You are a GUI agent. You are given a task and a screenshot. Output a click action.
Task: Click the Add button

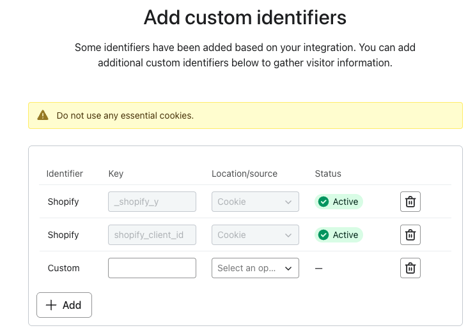click(x=64, y=305)
